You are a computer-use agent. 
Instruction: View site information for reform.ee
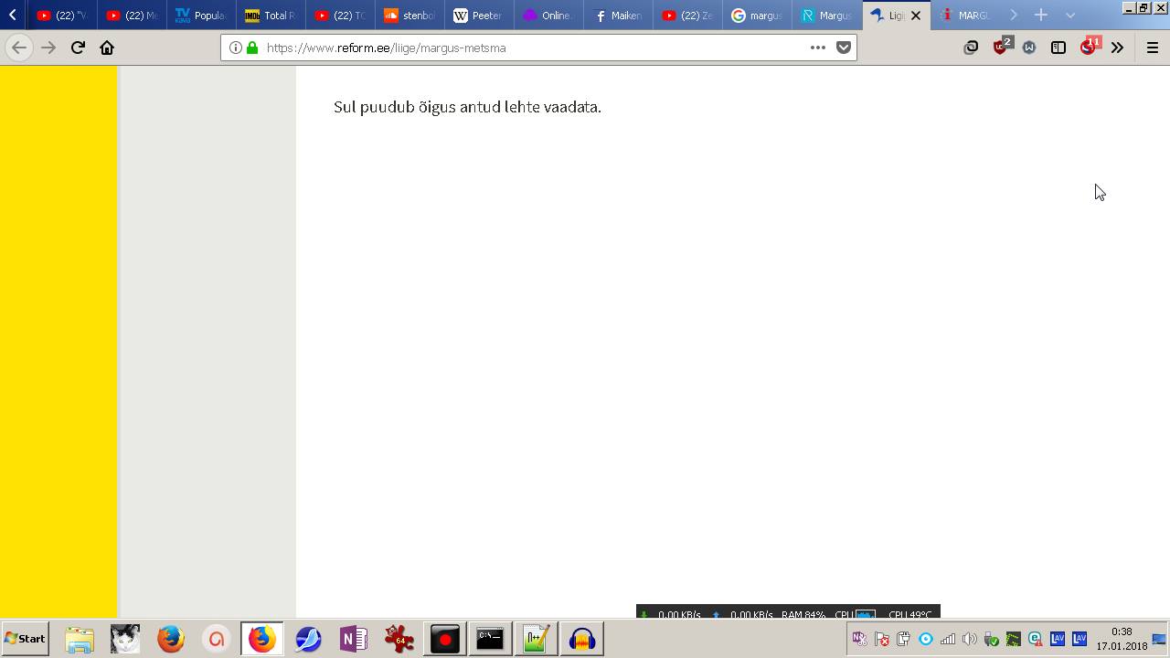pyautogui.click(x=236, y=48)
